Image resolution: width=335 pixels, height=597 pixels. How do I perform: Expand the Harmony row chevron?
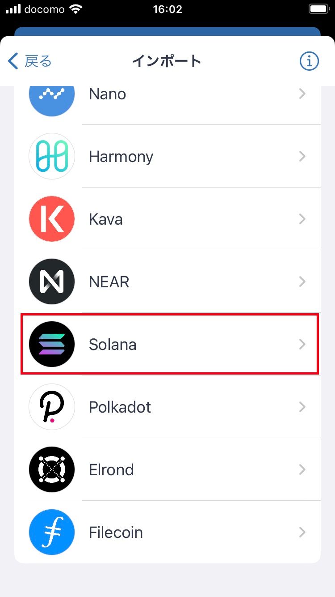click(x=302, y=156)
